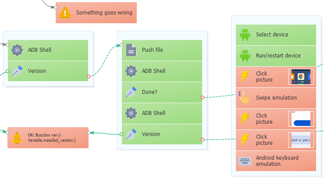Image resolution: width=324 pixels, height=179 pixels.
Task: Open the second Click picture thumbnail
Action: 301,119
